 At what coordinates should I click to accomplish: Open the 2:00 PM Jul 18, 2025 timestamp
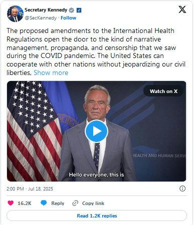coord(30,189)
